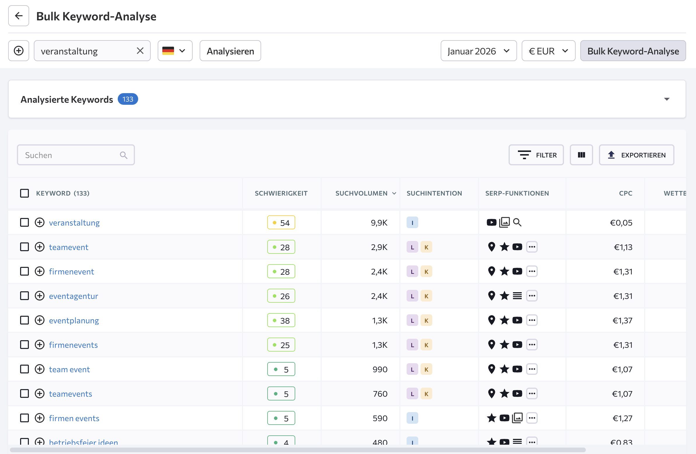The image size is (696, 454).
Task: Collapse the Analysierte Keywords panel
Action: [667, 99]
